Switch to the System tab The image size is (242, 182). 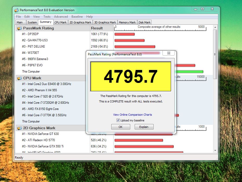click(32, 22)
